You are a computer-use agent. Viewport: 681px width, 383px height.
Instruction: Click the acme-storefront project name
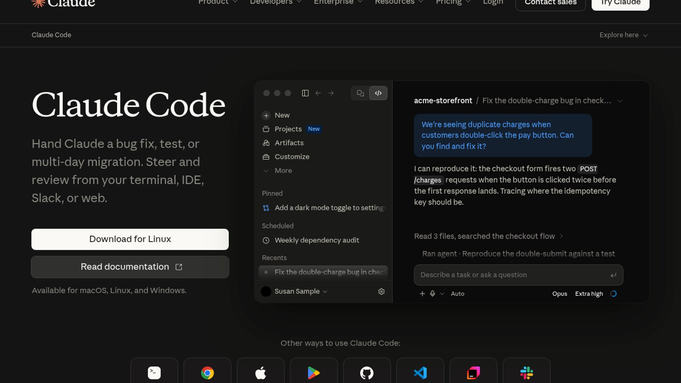pyautogui.click(x=443, y=101)
